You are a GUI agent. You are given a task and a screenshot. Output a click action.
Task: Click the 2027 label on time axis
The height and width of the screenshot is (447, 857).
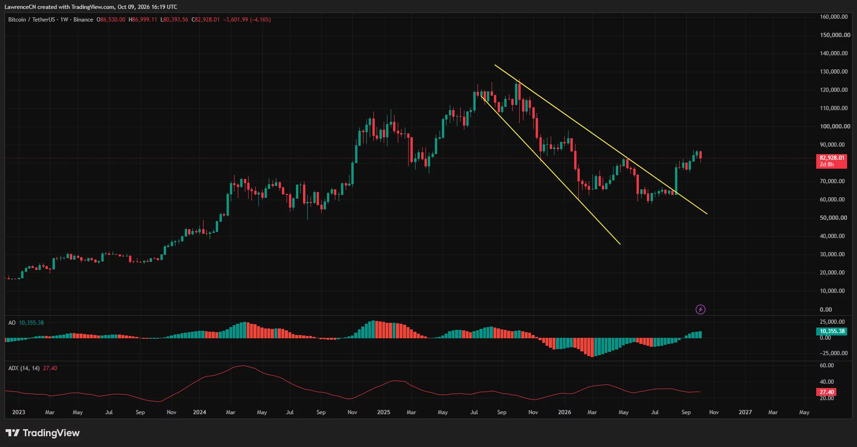(745, 412)
